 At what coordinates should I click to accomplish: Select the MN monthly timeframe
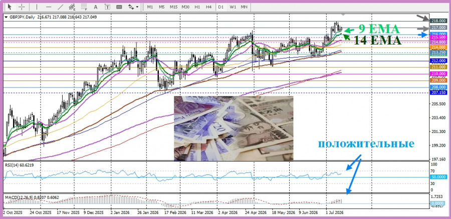click(244, 6)
